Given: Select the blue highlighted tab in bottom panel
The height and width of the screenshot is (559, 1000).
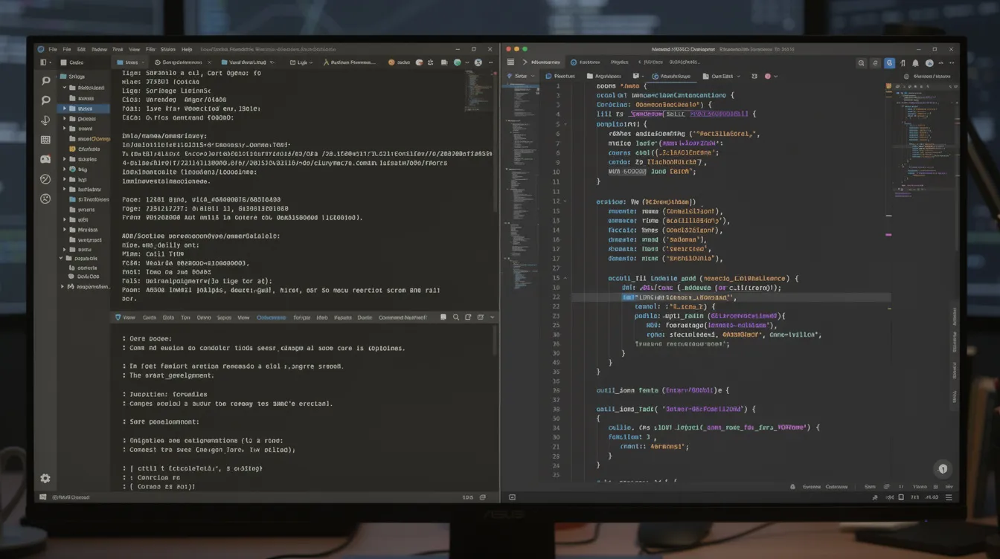Looking at the screenshot, I should click(271, 317).
